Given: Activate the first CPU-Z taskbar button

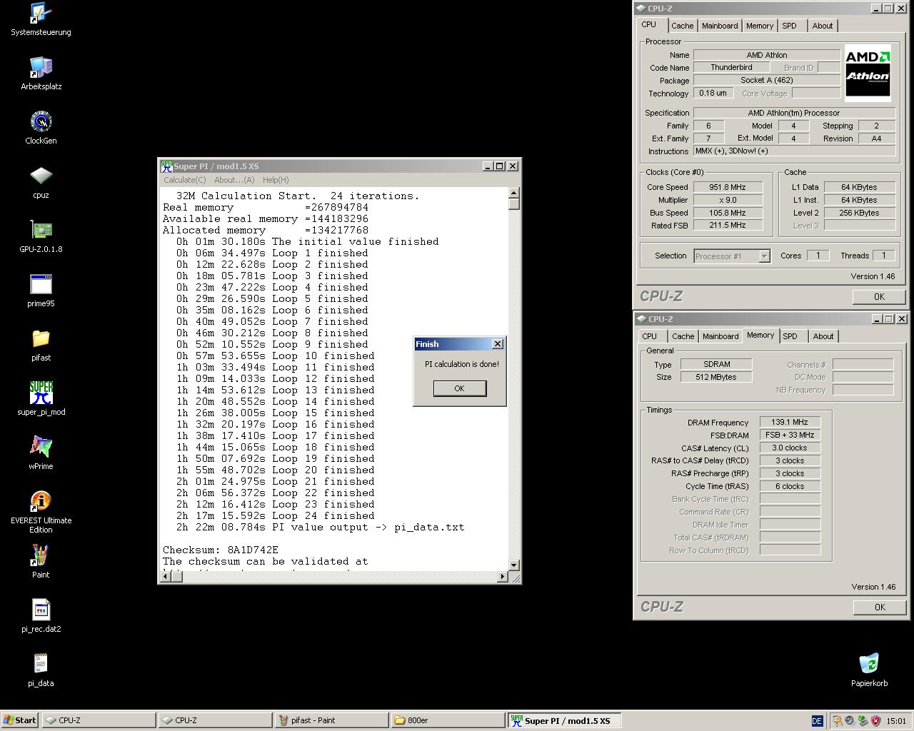Looking at the screenshot, I should [99, 720].
